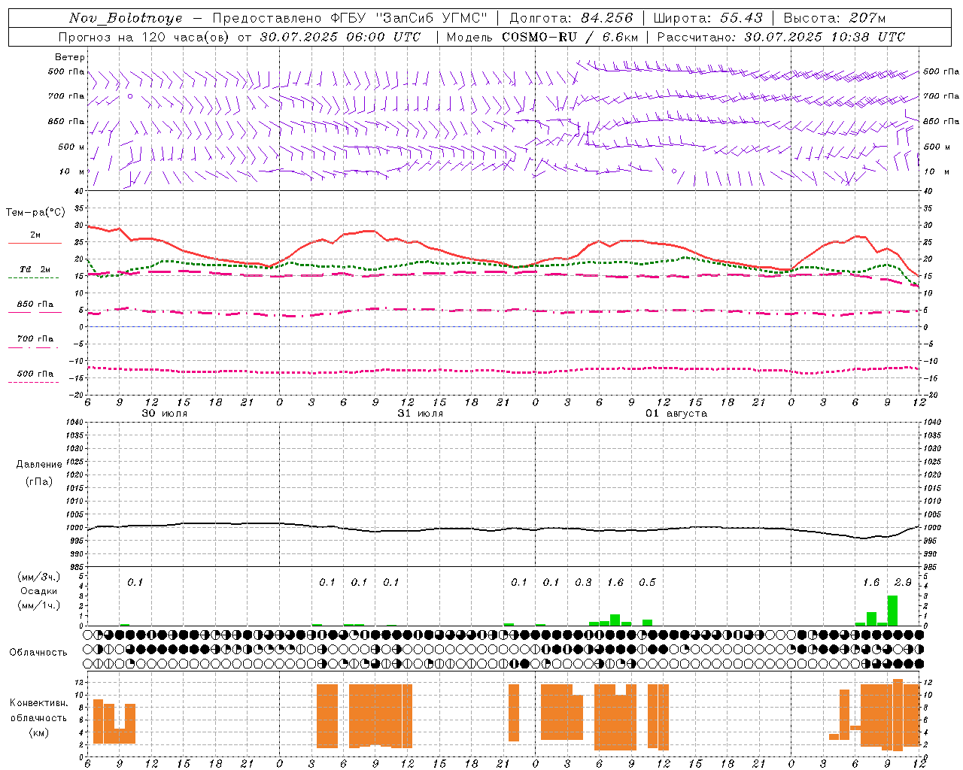Click Рассчитано: 30.07.2025 10:38 UTC timestamp
This screenshot has height=770, width=963.
781,37
